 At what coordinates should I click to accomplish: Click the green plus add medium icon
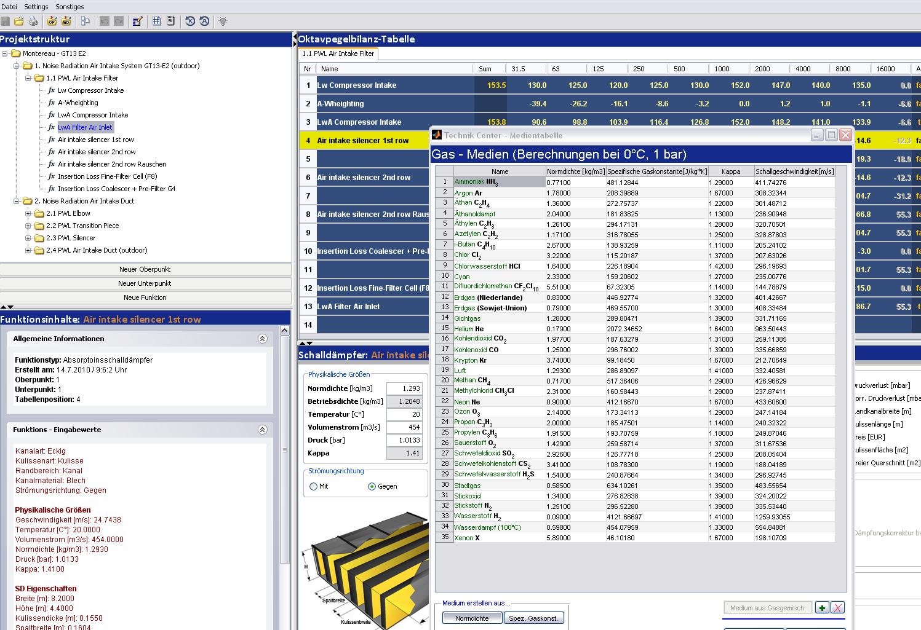tap(821, 607)
